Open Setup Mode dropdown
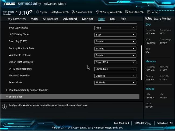This screenshot has width=175, height=131. [x=115, y=83]
